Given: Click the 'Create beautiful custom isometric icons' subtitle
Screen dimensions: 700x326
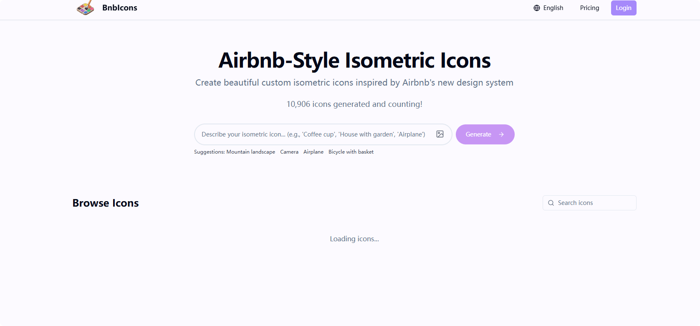Looking at the screenshot, I should (354, 83).
